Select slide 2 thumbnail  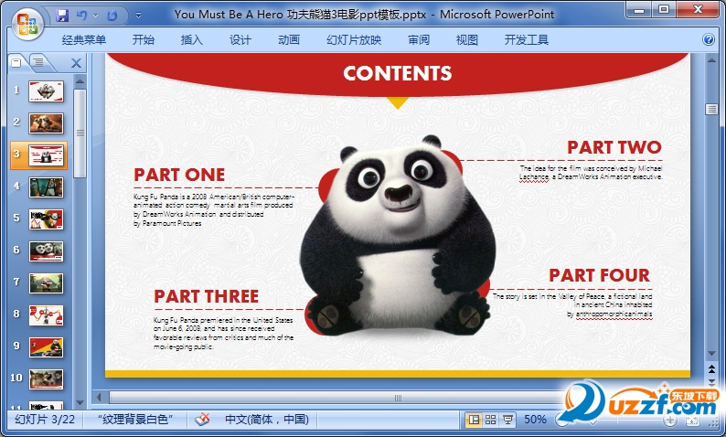(x=46, y=123)
